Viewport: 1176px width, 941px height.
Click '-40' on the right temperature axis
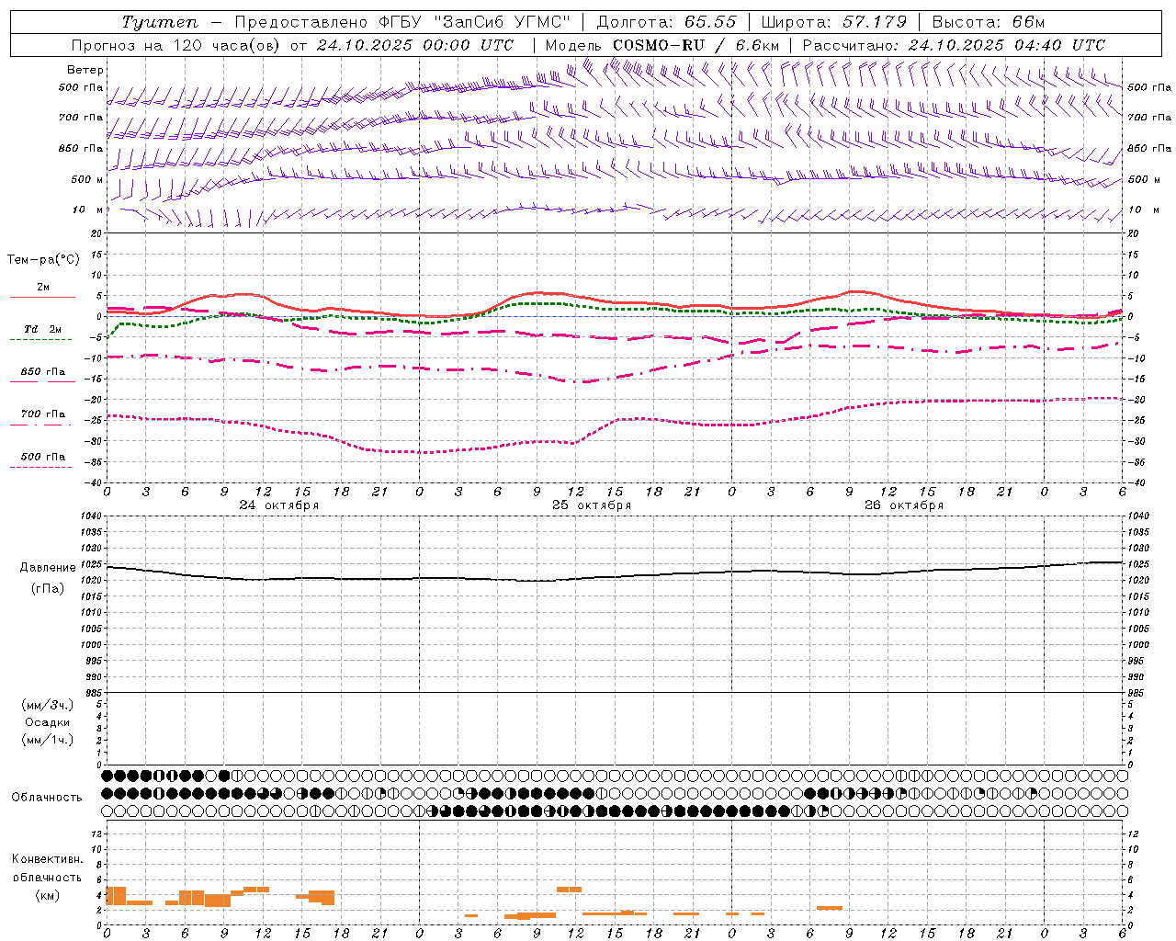pos(1136,482)
